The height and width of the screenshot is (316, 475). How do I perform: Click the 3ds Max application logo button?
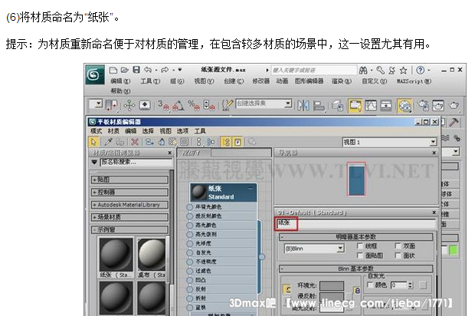click(x=94, y=75)
